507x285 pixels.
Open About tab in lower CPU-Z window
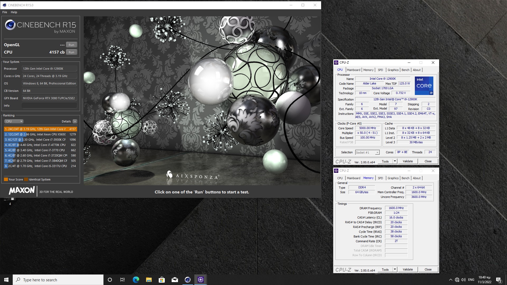coord(417,178)
